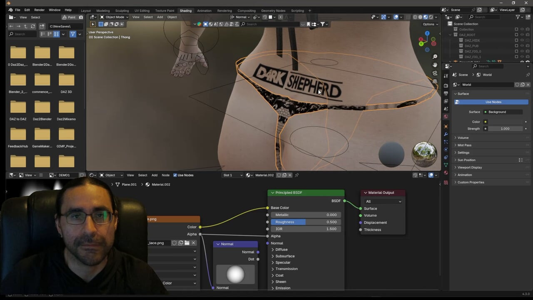Screen dimensions: 533x300
Task: Toggle file browser filter funnel
Action: (73, 34)
